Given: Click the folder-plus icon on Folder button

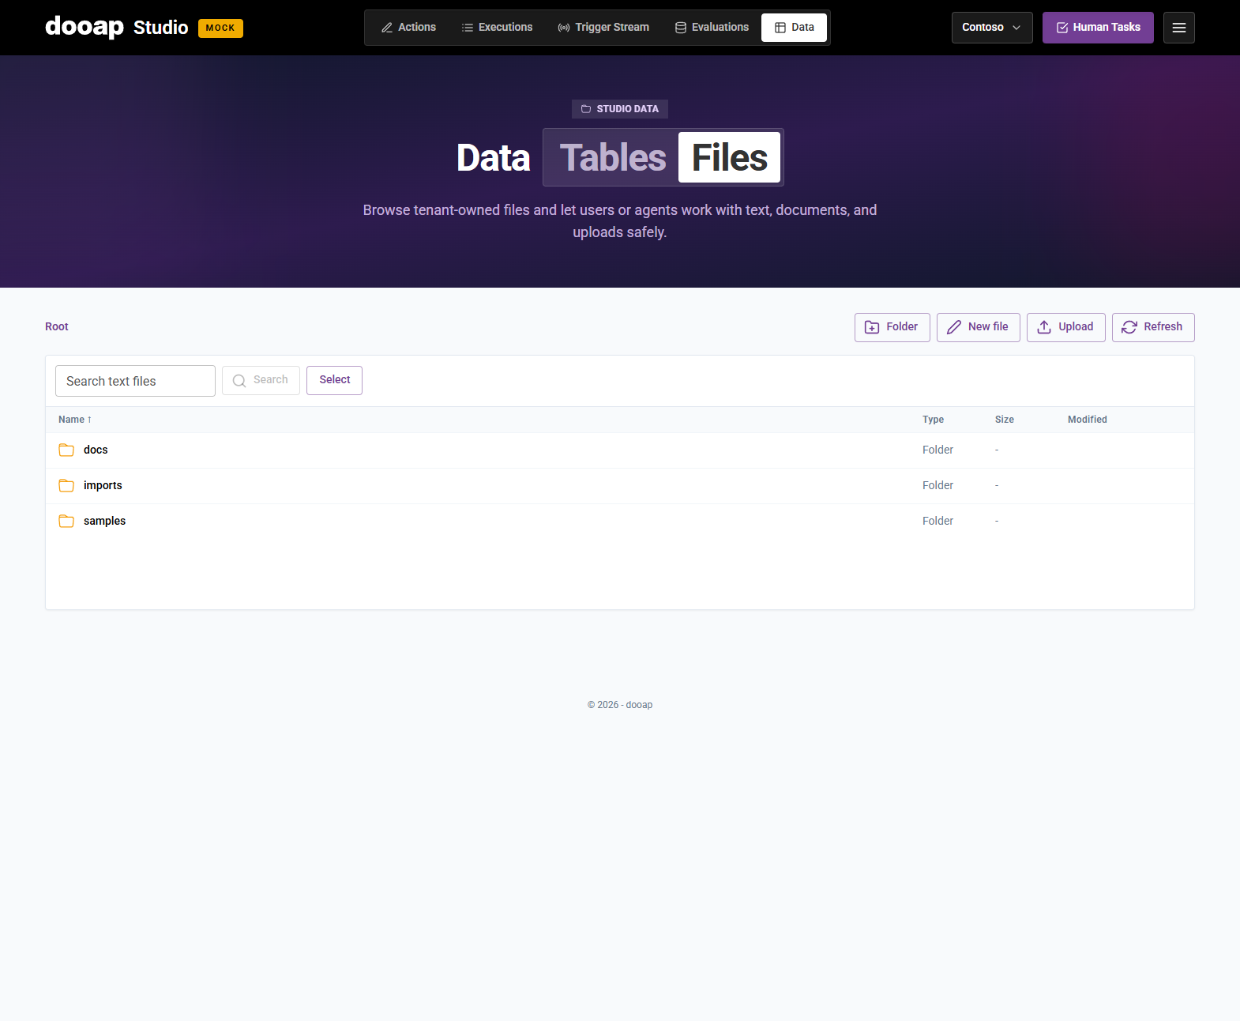Looking at the screenshot, I should [x=872, y=327].
